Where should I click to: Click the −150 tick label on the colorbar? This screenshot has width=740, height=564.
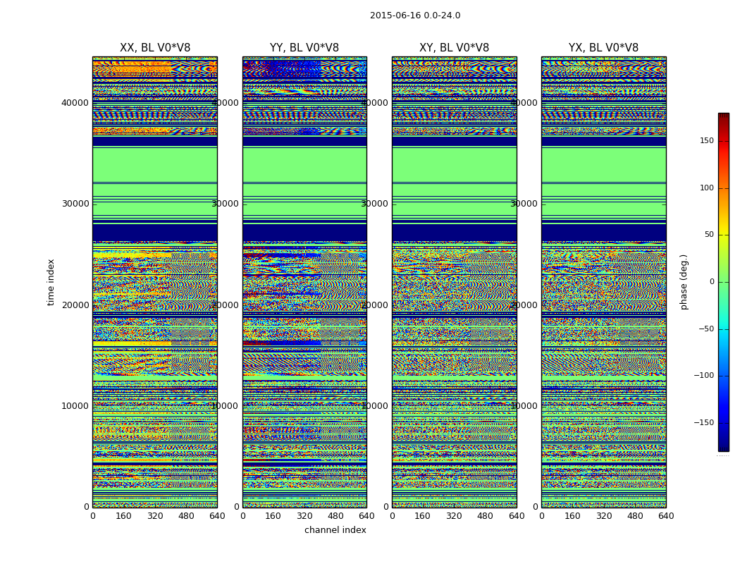[x=703, y=423]
